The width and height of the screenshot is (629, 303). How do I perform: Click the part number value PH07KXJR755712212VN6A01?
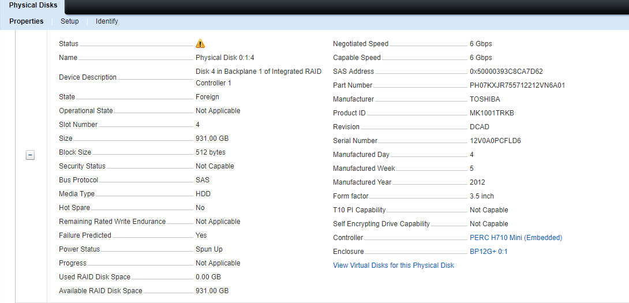point(518,85)
